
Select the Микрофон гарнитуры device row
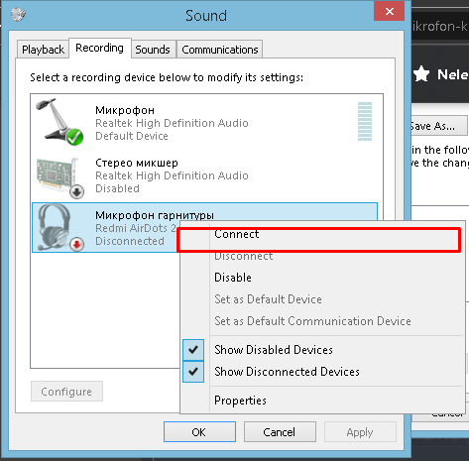tap(204, 228)
